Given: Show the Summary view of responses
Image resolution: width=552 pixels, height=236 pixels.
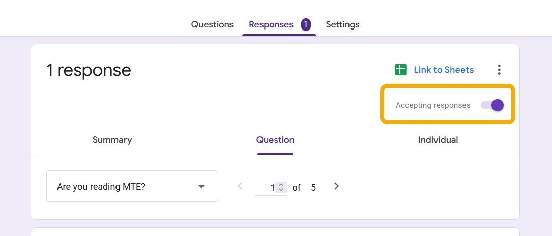Looking at the screenshot, I should [112, 140].
